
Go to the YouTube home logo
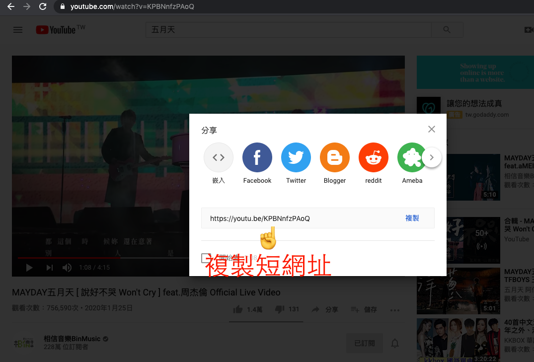point(60,30)
